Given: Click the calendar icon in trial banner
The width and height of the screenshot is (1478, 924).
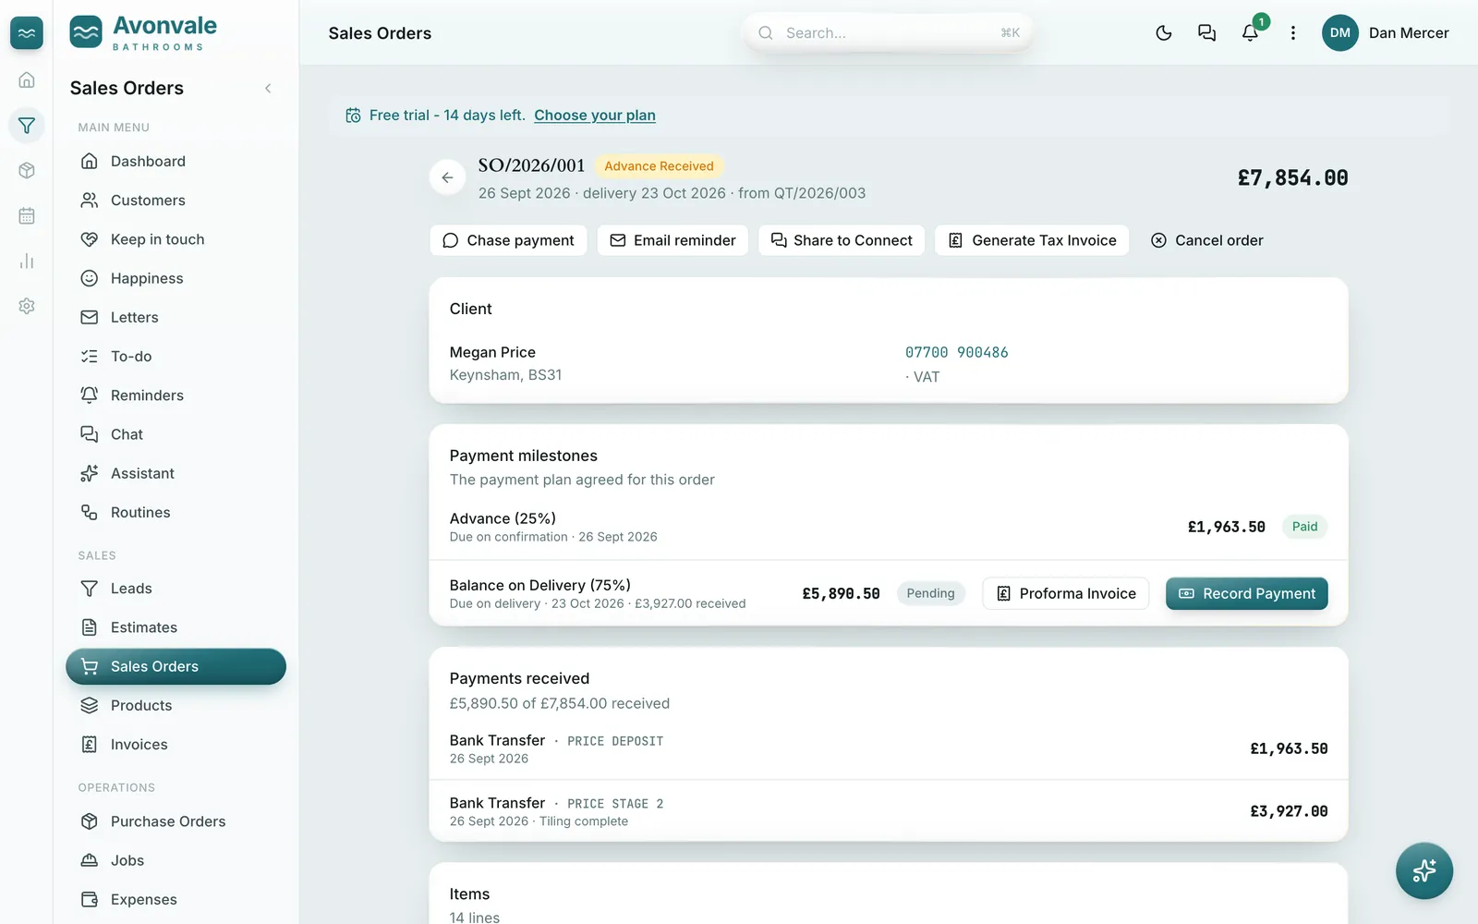Looking at the screenshot, I should pyautogui.click(x=353, y=115).
